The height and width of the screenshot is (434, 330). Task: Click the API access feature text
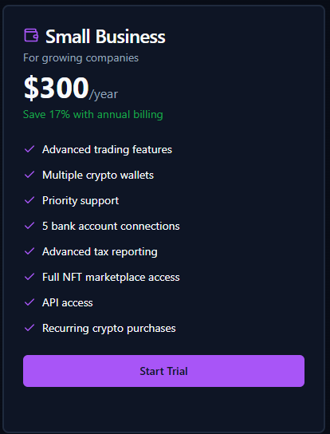point(68,302)
